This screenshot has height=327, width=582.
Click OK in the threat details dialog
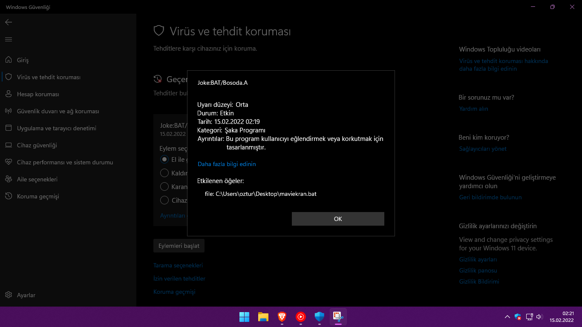(x=338, y=219)
